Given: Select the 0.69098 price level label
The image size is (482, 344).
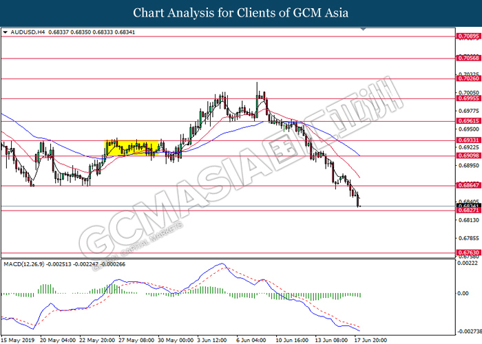Looking at the screenshot, I should pyautogui.click(x=468, y=155).
